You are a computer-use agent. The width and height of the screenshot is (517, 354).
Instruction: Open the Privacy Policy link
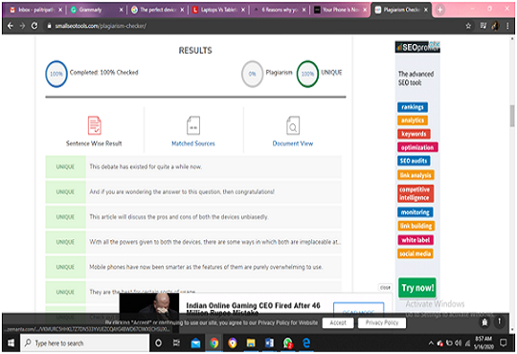click(x=382, y=322)
